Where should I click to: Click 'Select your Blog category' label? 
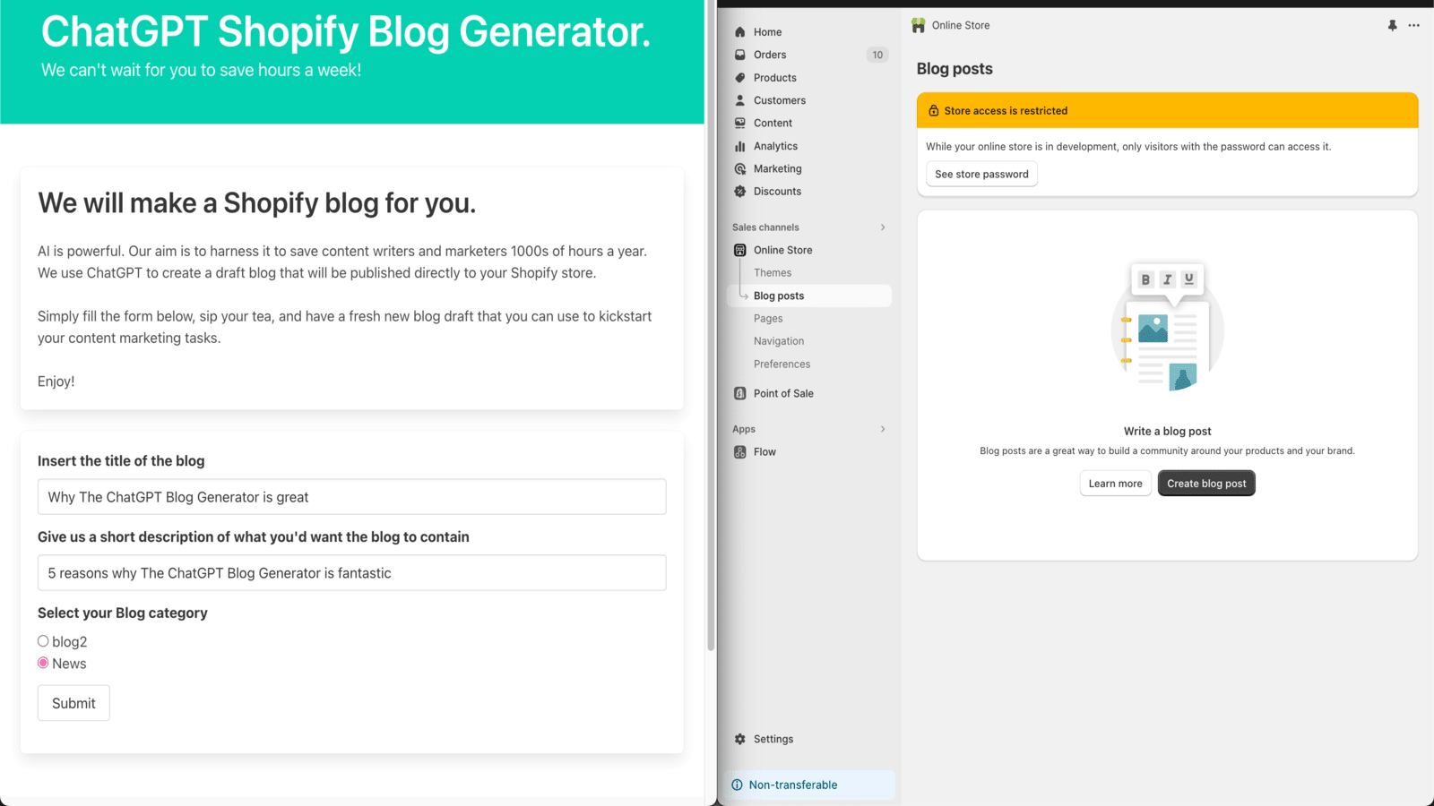point(123,613)
